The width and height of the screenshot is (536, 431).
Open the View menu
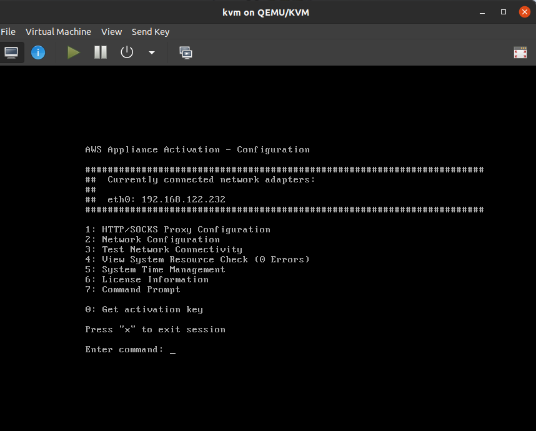[x=111, y=32]
